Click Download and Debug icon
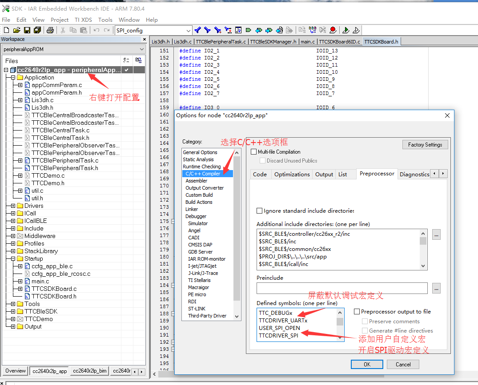This screenshot has width=478, height=385. (x=345, y=30)
